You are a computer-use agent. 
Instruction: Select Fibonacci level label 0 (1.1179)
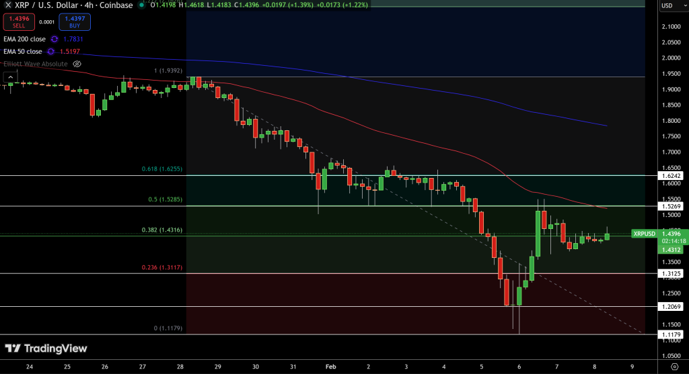click(x=168, y=328)
